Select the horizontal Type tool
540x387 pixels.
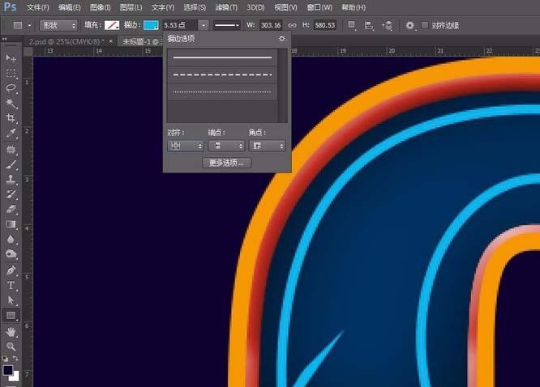point(11,285)
